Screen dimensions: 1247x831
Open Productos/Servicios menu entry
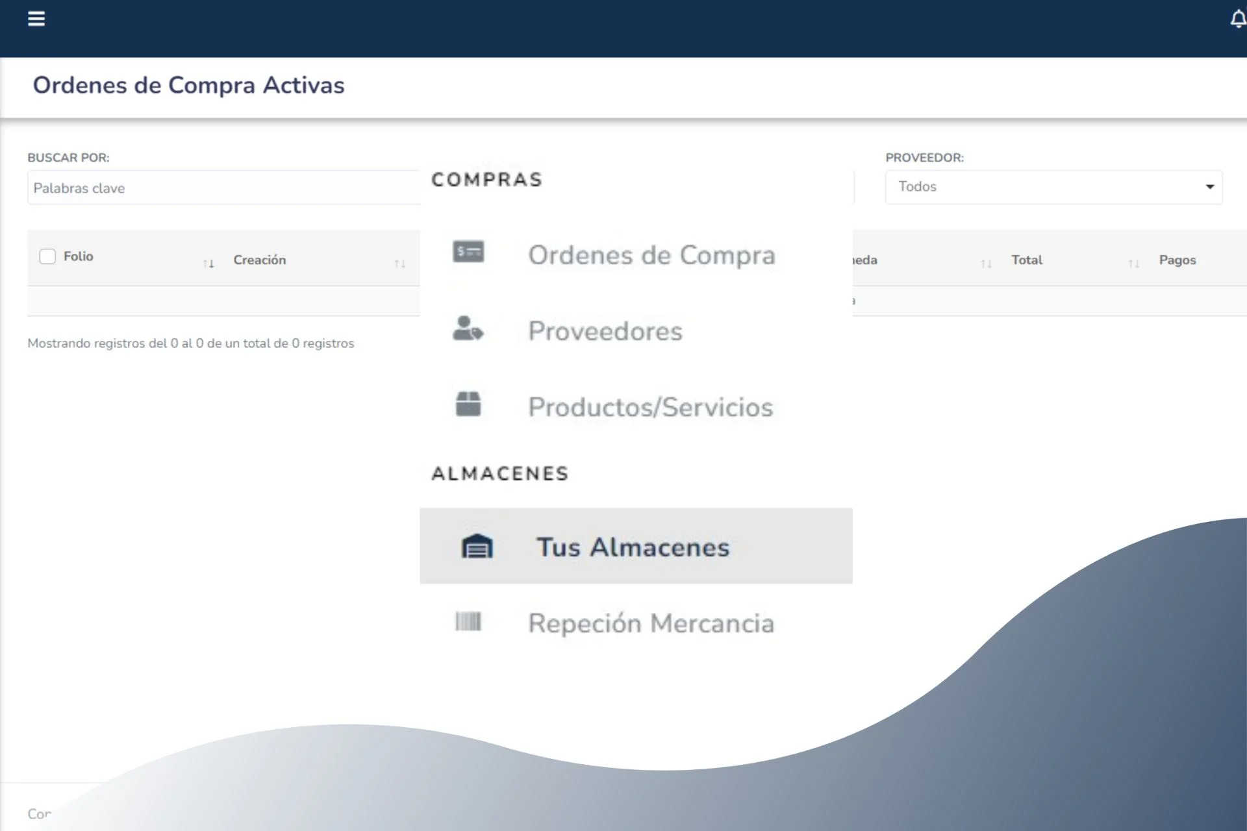tap(650, 407)
